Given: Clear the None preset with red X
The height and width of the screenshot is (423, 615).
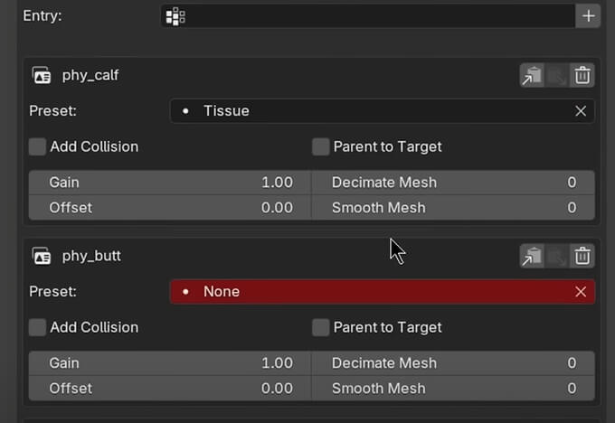Looking at the screenshot, I should click(581, 292).
